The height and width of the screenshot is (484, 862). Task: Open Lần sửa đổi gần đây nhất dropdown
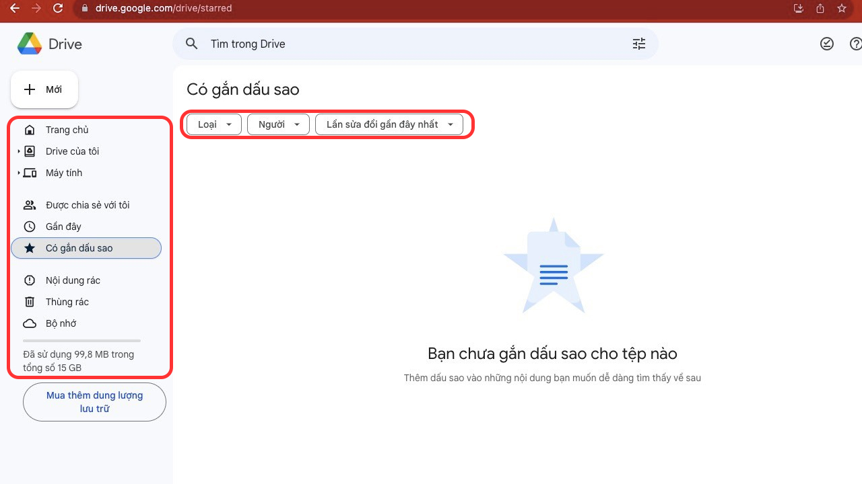389,124
